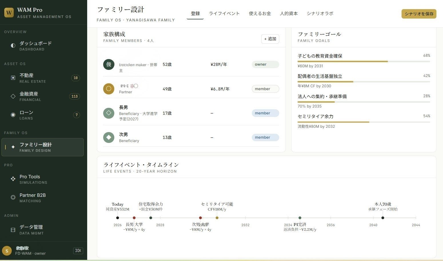Select the 不動産 (Real Estate) sidebar icon
Image resolution: width=443 pixels, height=261 pixels.
(13, 77)
